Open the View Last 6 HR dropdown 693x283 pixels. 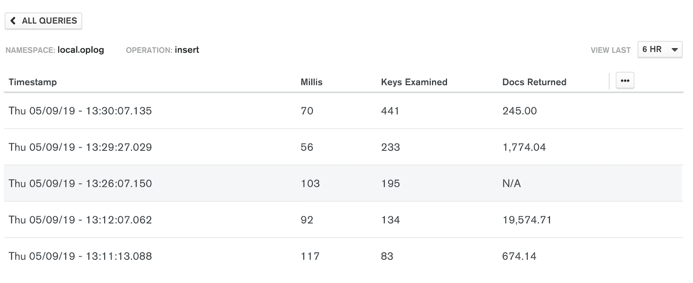pyautogui.click(x=660, y=49)
